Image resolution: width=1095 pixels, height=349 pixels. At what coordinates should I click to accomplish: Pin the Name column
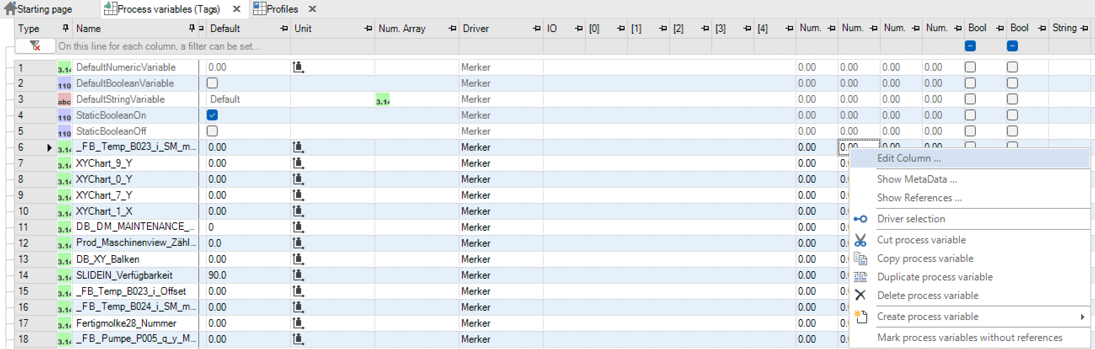(192, 28)
